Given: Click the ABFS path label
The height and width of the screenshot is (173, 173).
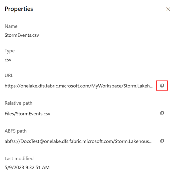Looking at the screenshot, I should [x=16, y=131].
